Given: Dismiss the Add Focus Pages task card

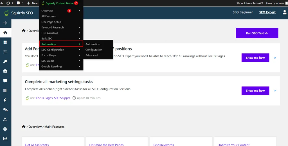Looking at the screenshot, I should [275, 57].
